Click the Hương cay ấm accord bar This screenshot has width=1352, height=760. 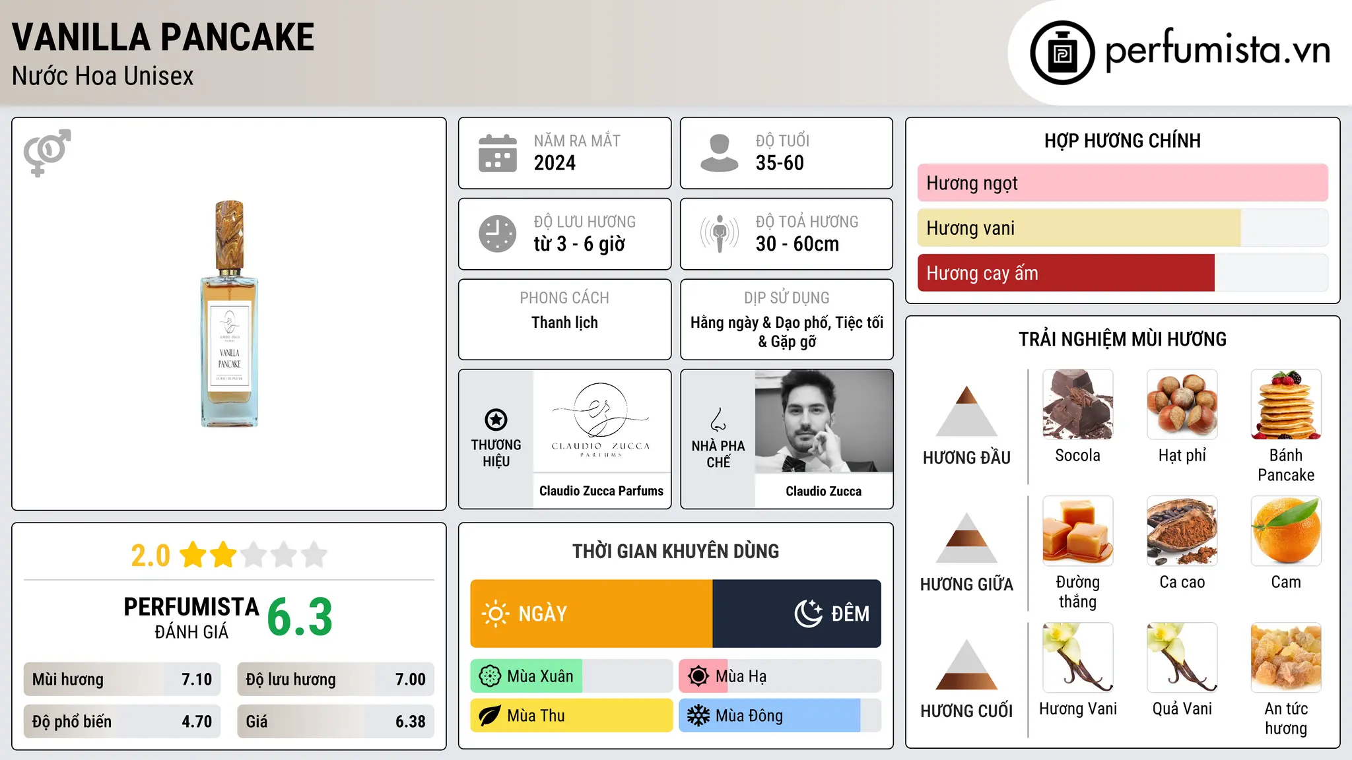pyautogui.click(x=1122, y=272)
